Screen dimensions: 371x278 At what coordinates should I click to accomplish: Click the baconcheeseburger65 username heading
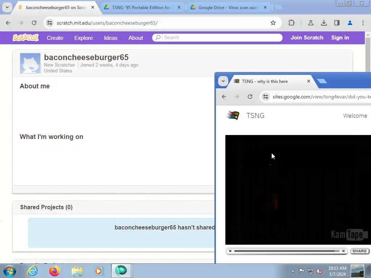86,57
